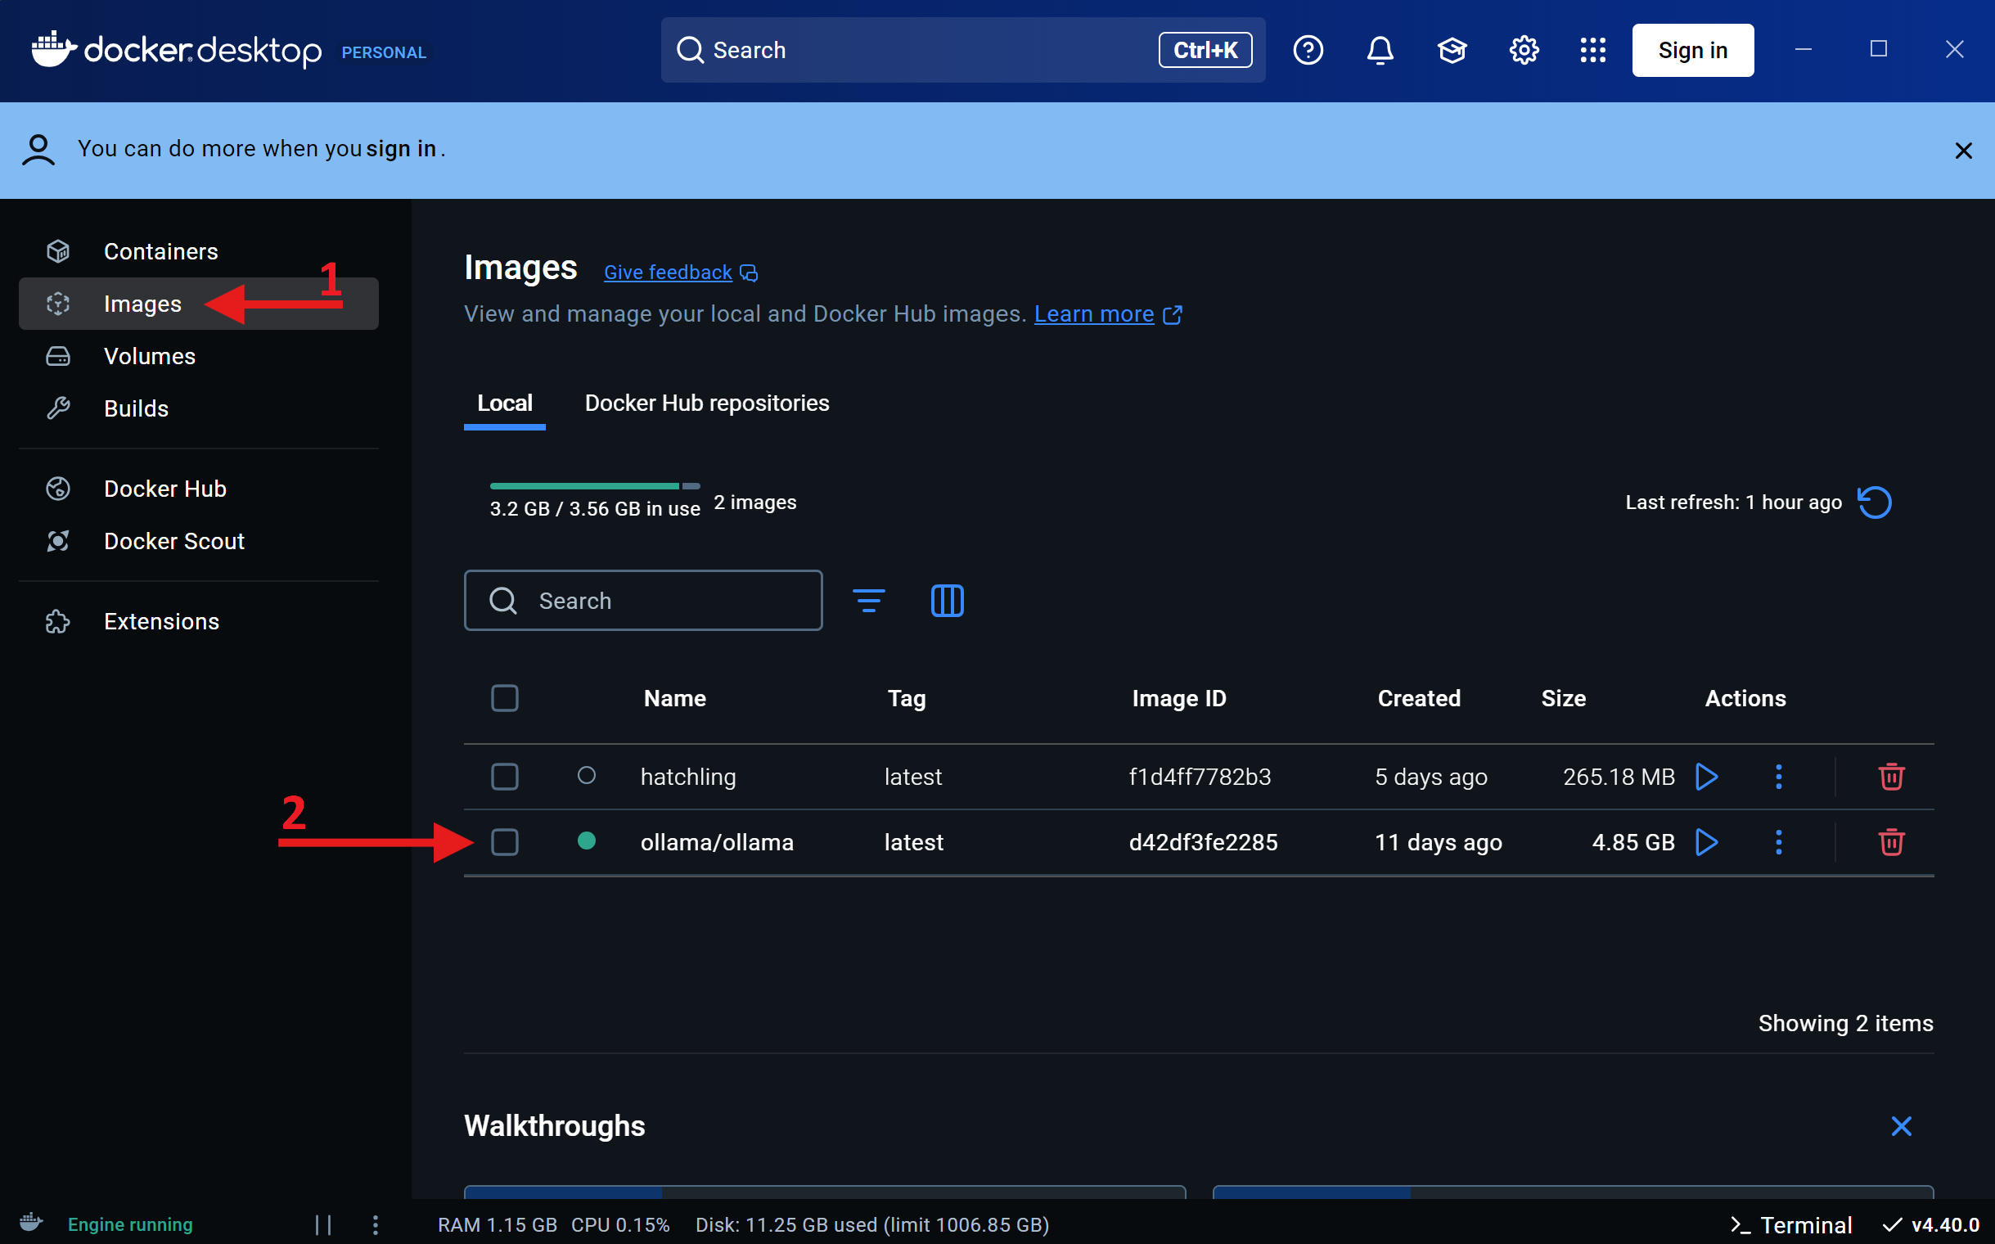1995x1244 pixels.
Task: Pause the Docker engine
Action: point(323,1225)
